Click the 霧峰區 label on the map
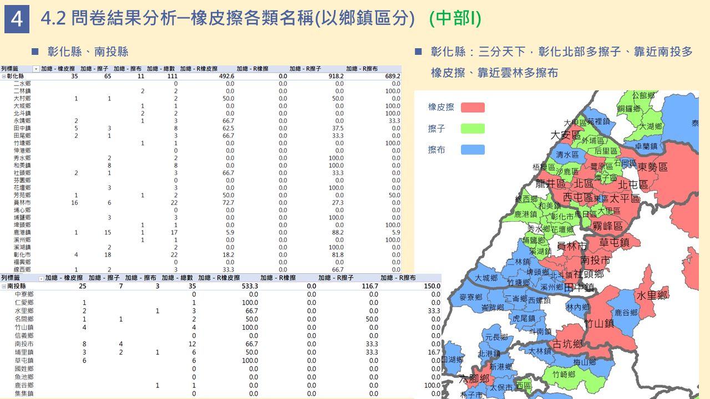 point(608,226)
